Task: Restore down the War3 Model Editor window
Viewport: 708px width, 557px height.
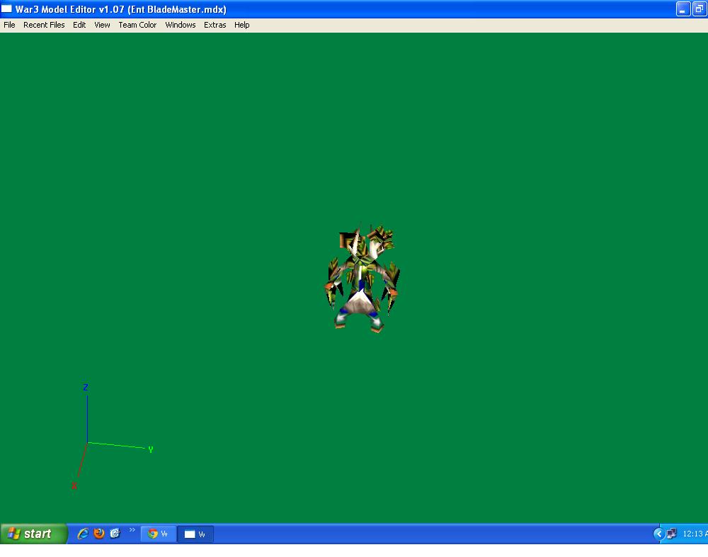Action: coord(699,9)
